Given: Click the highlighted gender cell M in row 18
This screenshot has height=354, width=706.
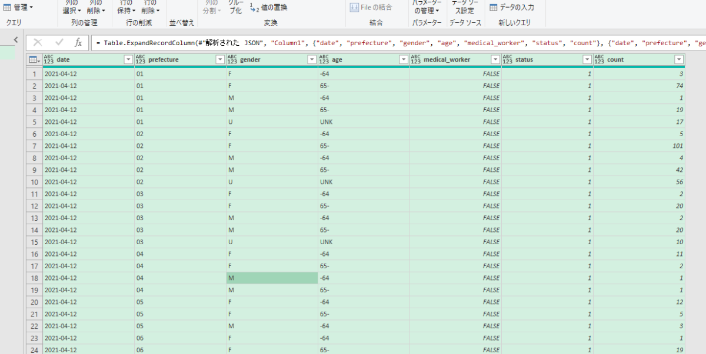Looking at the screenshot, I should pyautogui.click(x=272, y=278).
